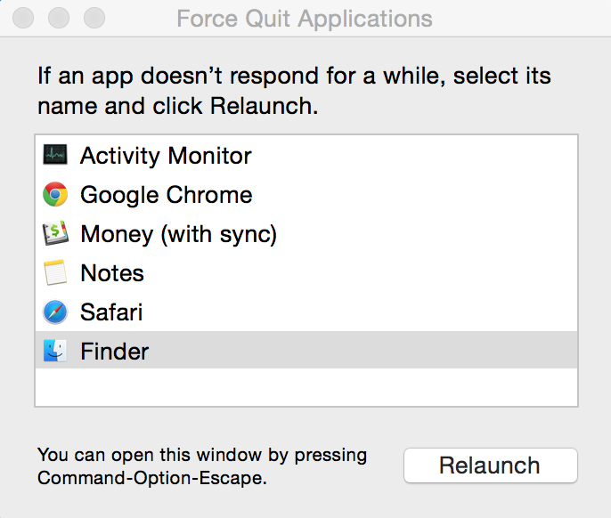Click the instruction text above the list
Viewport: 611px width, 518px height.
[x=294, y=91]
